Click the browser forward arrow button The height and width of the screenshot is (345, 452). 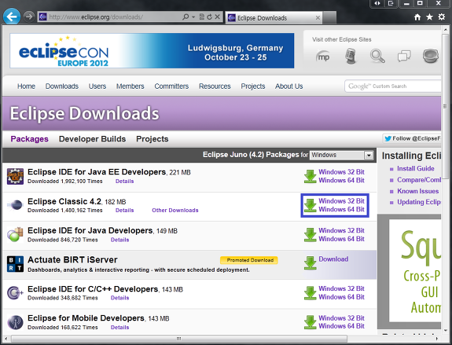[28, 17]
